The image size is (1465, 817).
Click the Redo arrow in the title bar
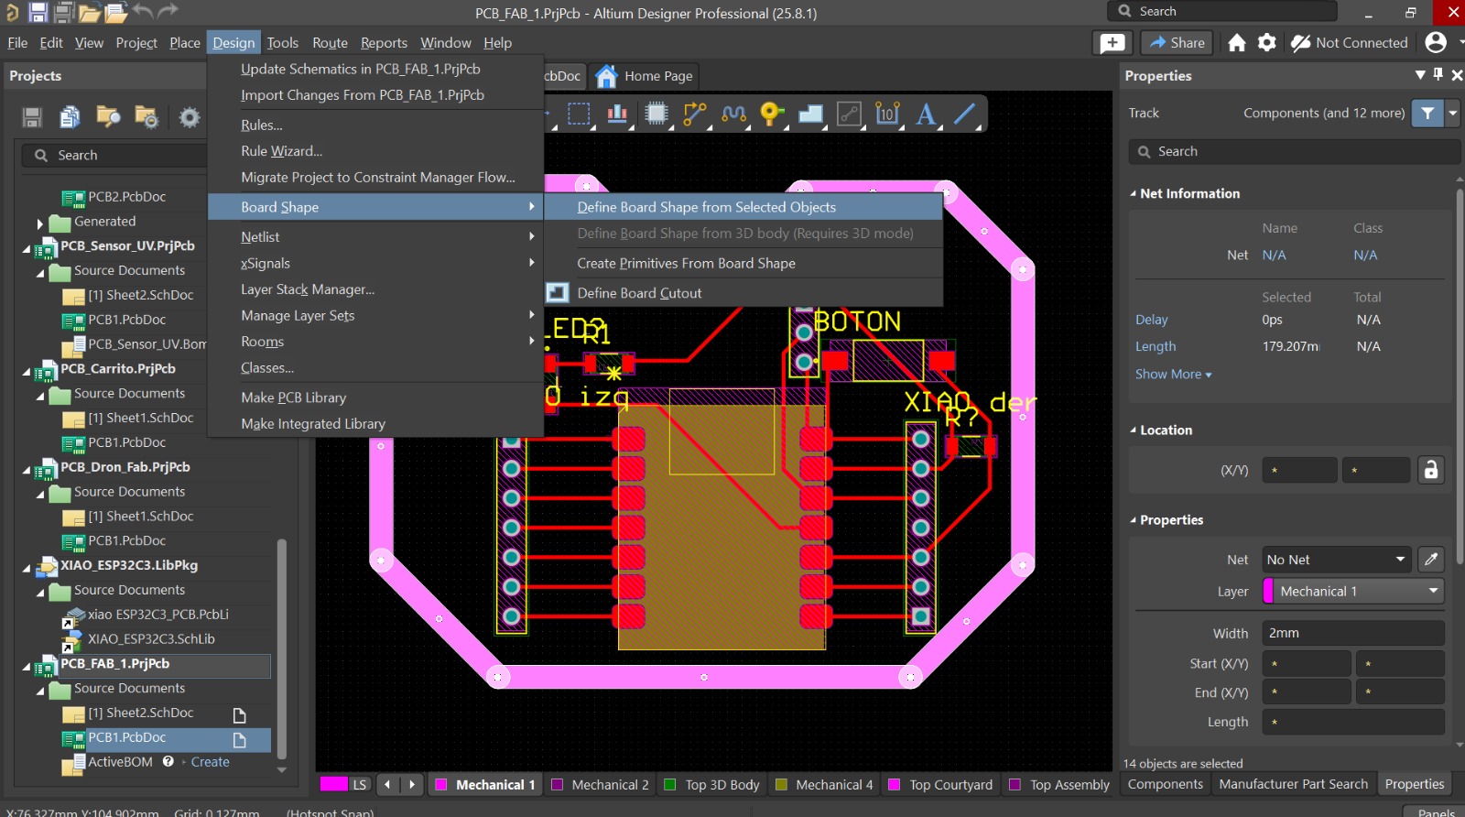coord(168,11)
